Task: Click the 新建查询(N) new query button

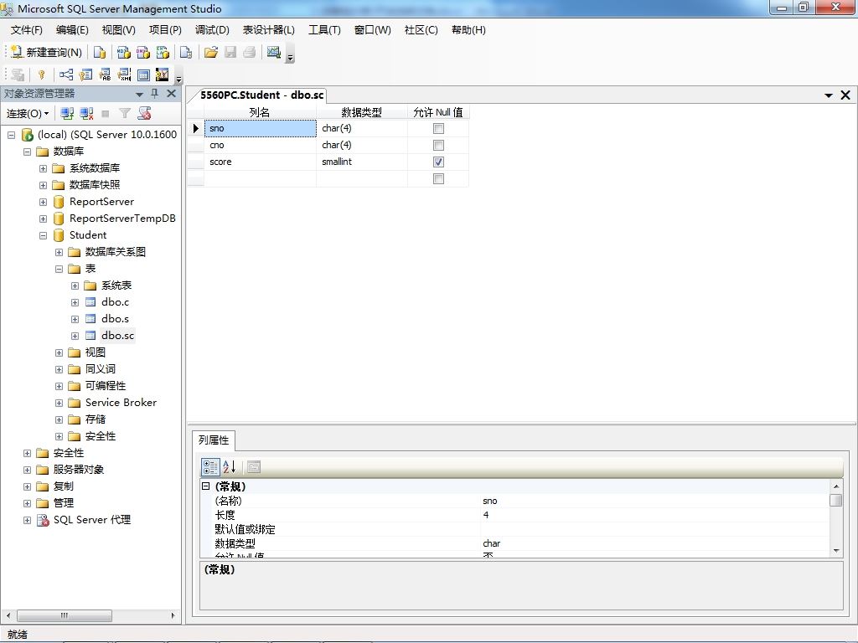Action: (x=47, y=52)
